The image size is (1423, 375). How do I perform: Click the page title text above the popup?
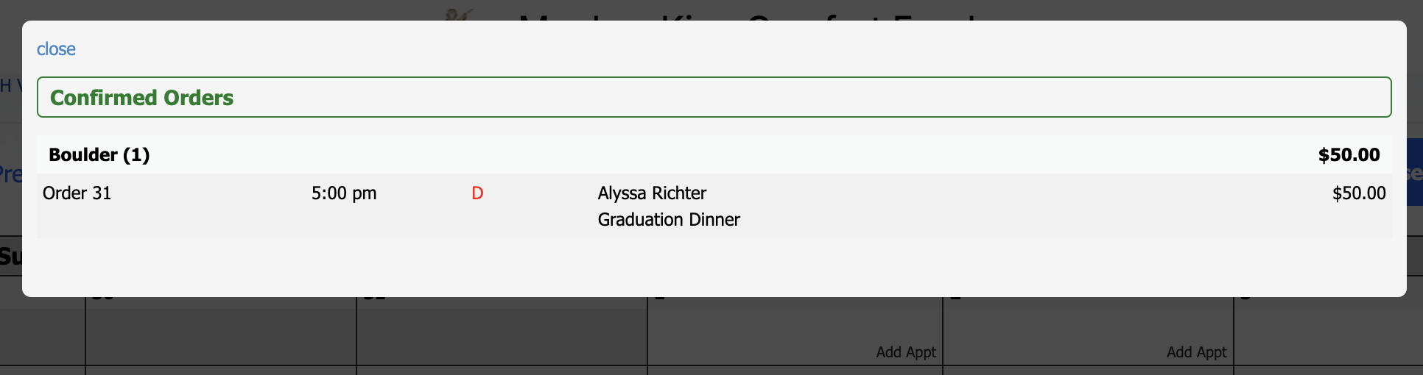pyautogui.click(x=748, y=15)
